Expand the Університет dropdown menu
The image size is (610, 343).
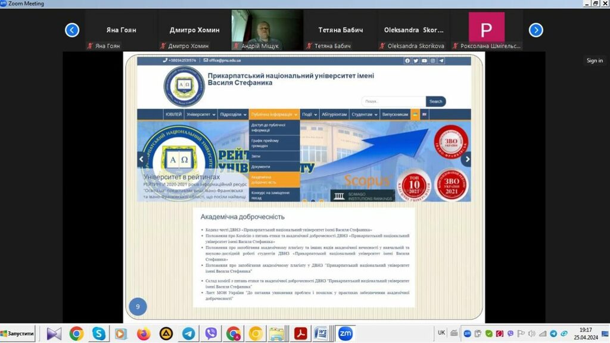199,114
